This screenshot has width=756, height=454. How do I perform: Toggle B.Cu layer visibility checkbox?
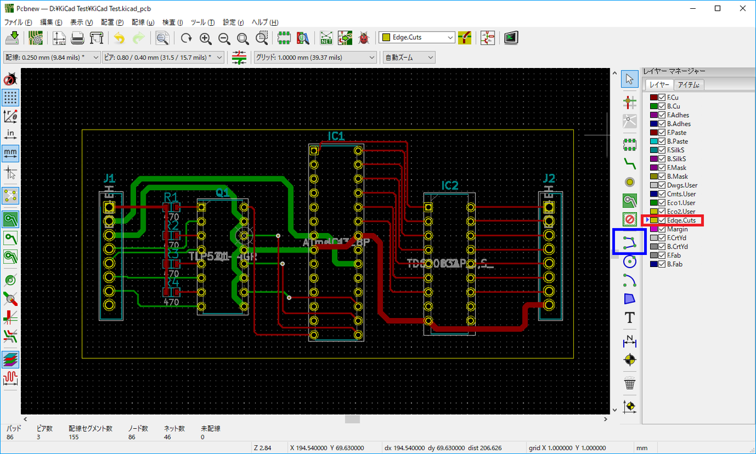click(662, 106)
